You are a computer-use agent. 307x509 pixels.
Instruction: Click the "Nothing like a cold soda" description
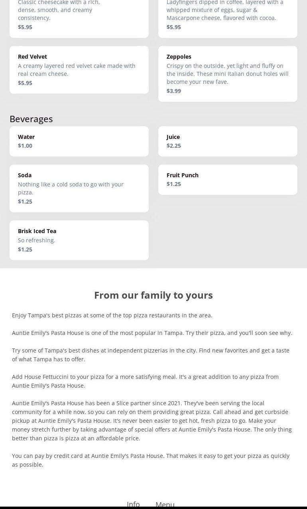click(x=71, y=188)
